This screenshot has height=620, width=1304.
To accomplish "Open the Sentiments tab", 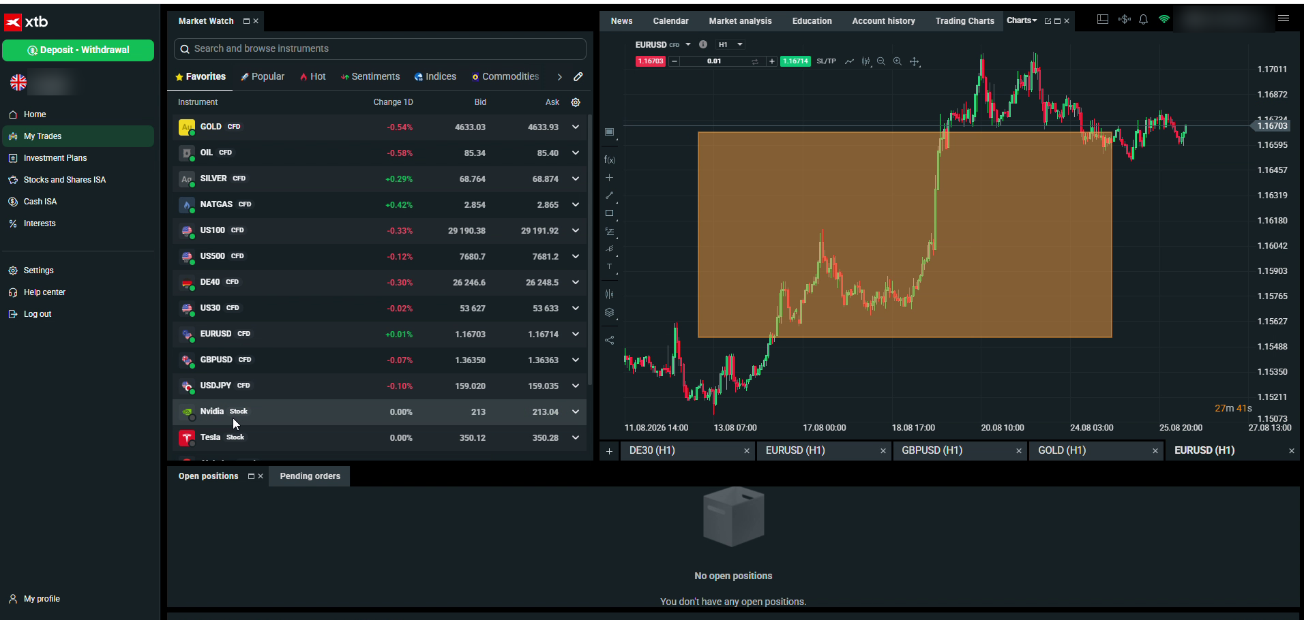I will [x=370, y=76].
